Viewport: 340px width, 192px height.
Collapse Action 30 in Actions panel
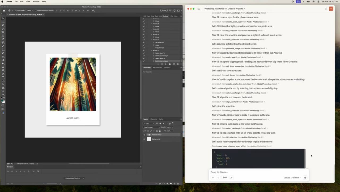[152, 34]
